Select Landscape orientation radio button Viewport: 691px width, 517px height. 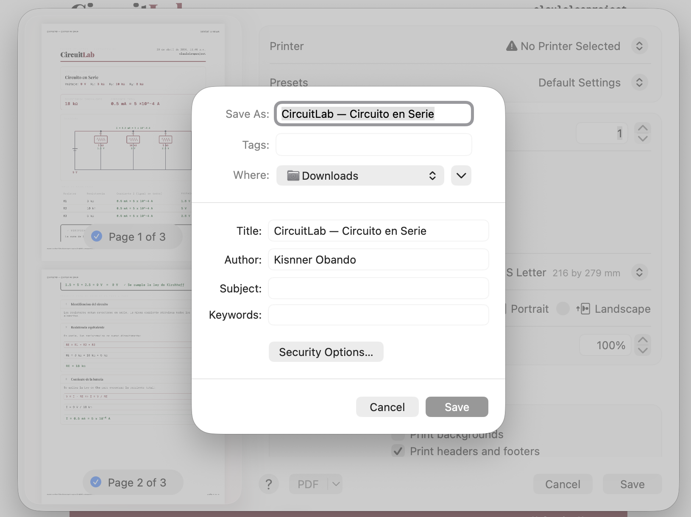(563, 309)
